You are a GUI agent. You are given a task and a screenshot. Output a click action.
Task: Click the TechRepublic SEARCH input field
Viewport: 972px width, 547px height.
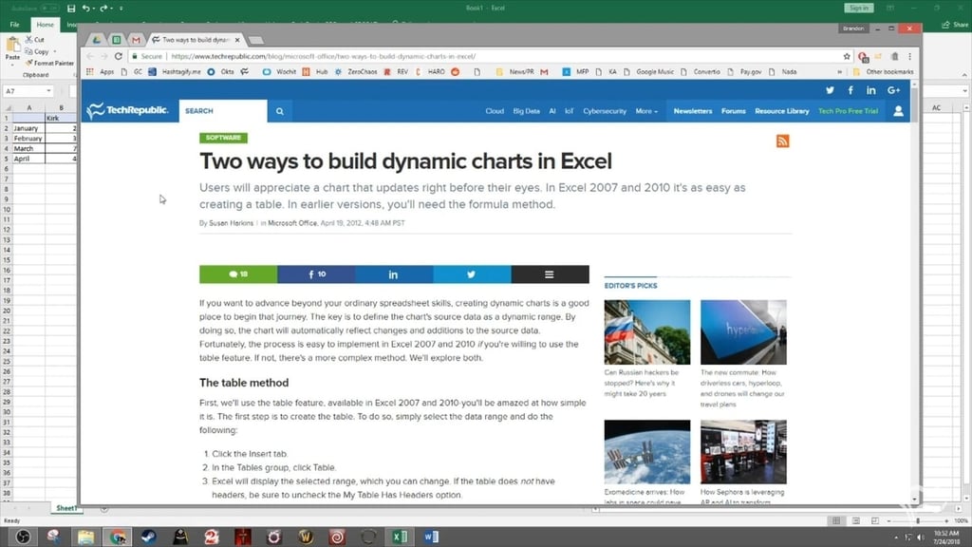tap(223, 111)
